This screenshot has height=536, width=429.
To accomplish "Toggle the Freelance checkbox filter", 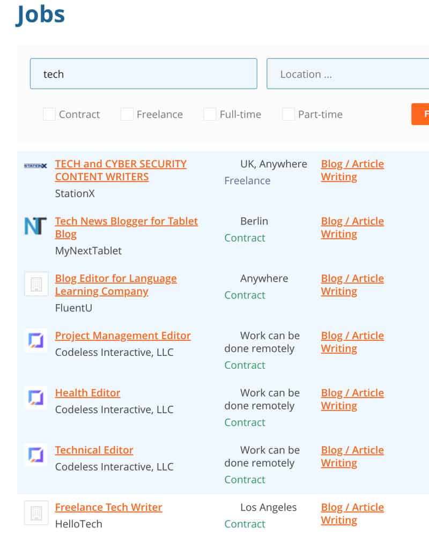I will (x=127, y=114).
